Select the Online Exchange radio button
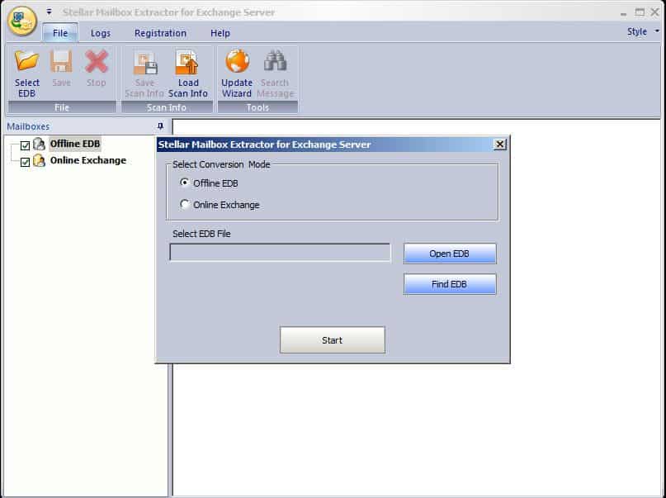 coord(184,204)
